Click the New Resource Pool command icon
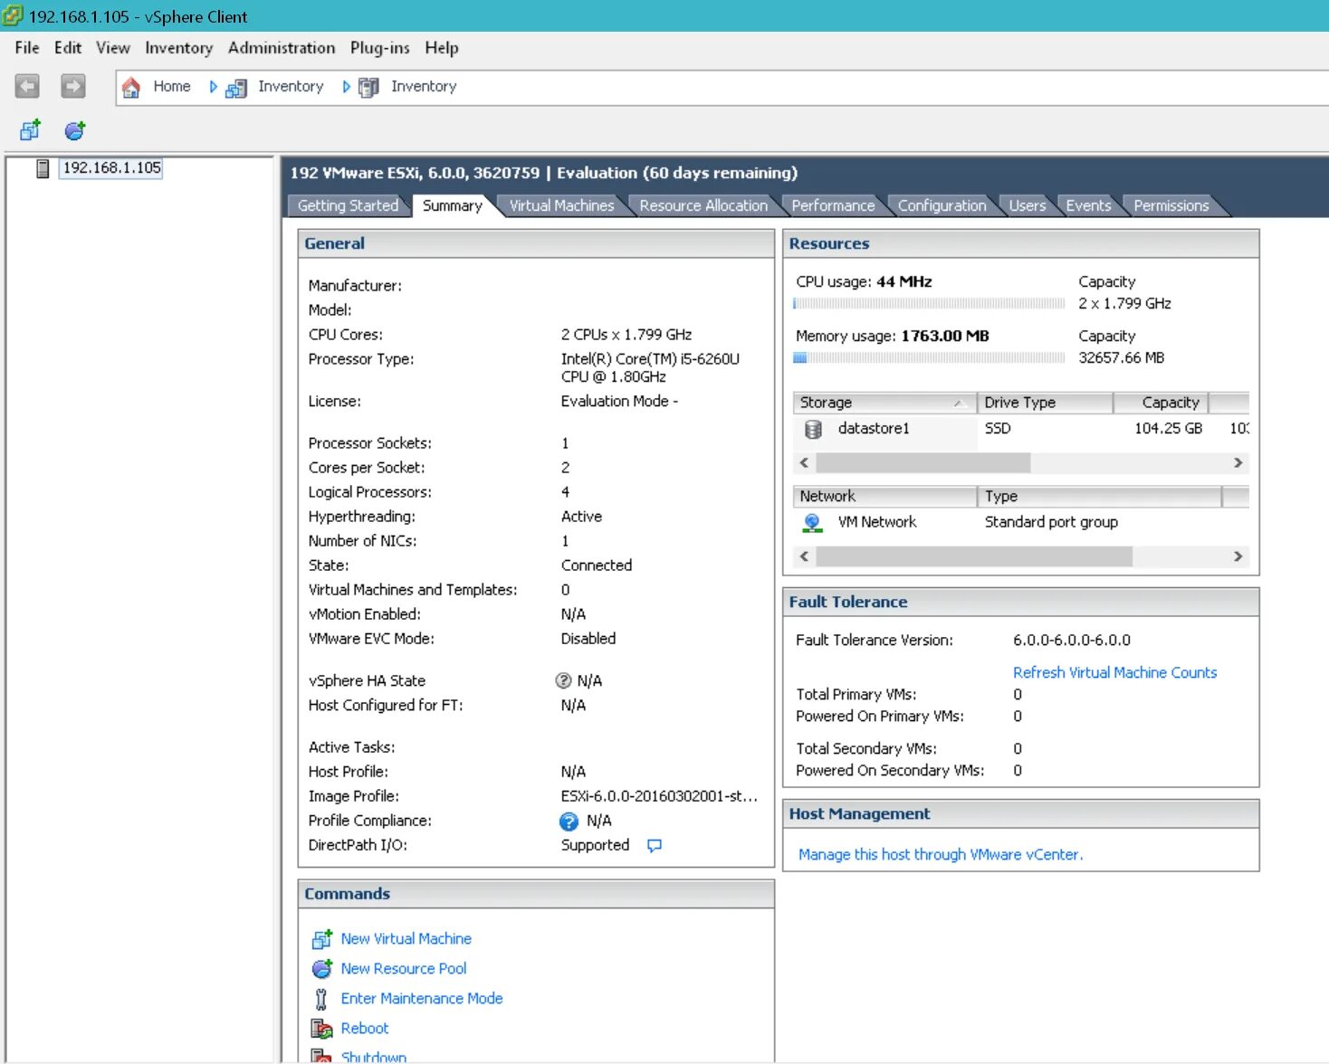 pos(321,969)
